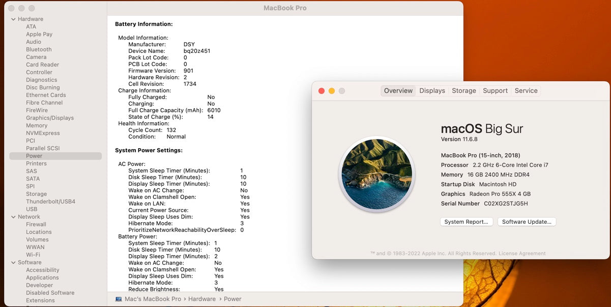The height and width of the screenshot is (307, 611).
Task: Select Bluetooth in the Hardware list
Action: coord(39,50)
